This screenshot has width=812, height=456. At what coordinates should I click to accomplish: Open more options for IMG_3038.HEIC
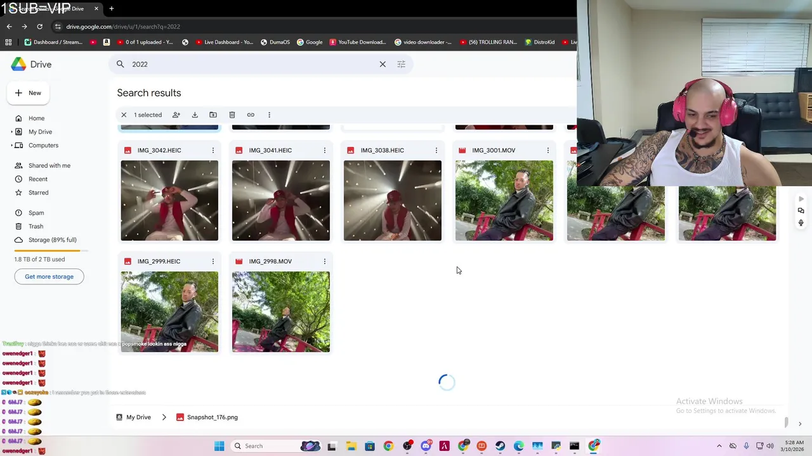[436, 150]
